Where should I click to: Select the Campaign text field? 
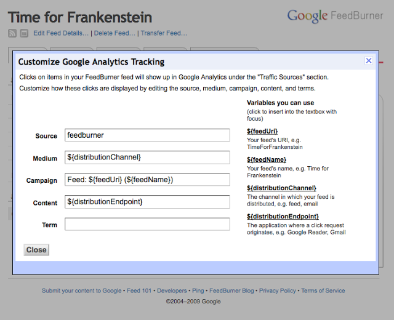tap(147, 180)
